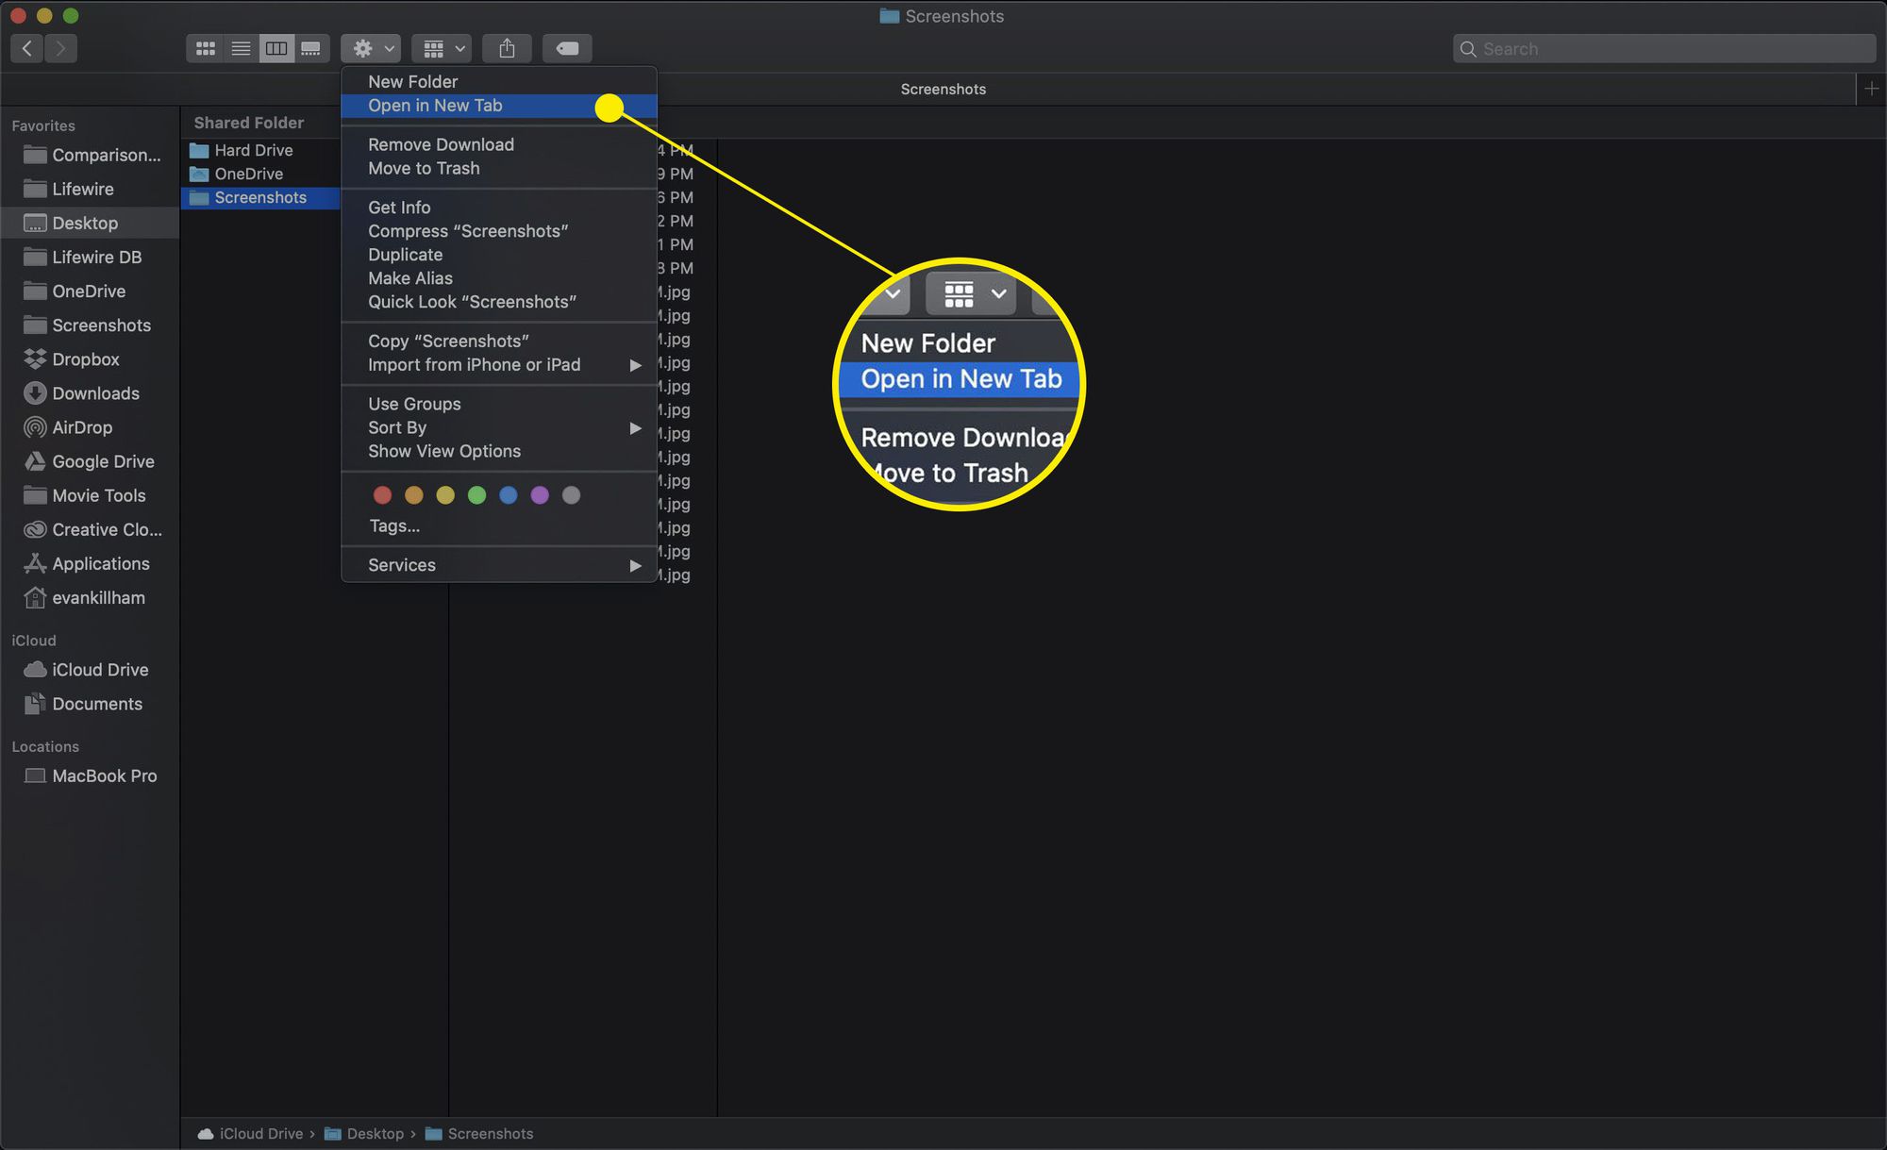Select 'Move to Trash' from context menu

[x=424, y=169]
